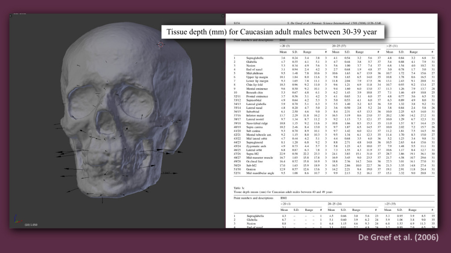This screenshot has width=451, height=253.
Task: Click the "Mid mandibular angle" row label
Action: pos(260,173)
